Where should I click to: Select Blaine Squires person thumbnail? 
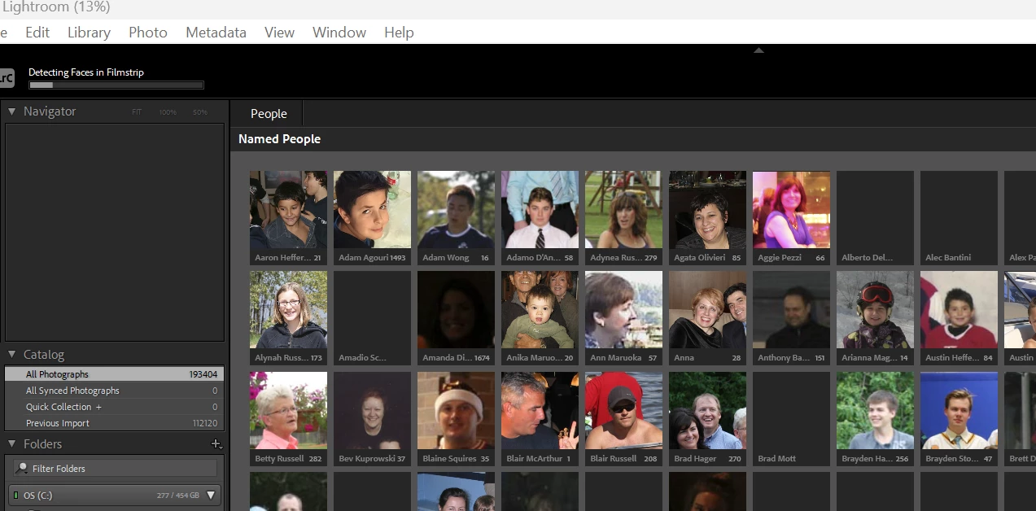[x=456, y=411]
